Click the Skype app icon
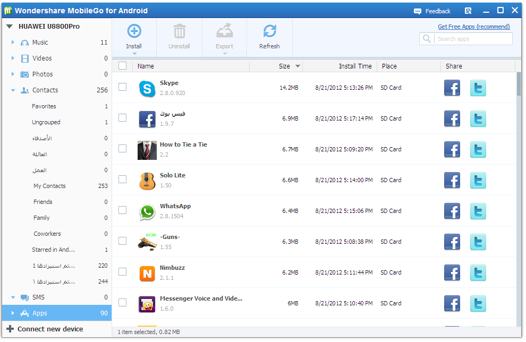Viewport: 526px width, 342px height. [147, 89]
